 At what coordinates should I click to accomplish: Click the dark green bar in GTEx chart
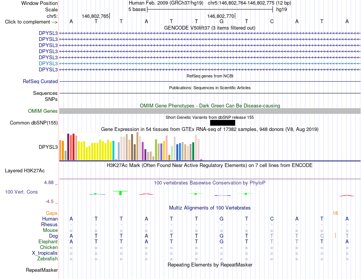point(193,151)
